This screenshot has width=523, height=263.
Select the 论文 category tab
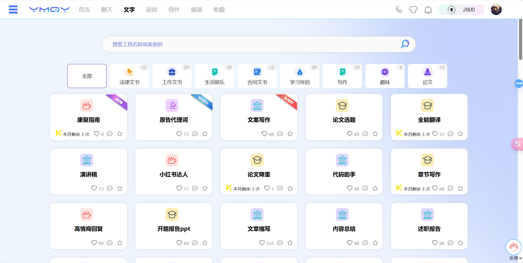pos(428,76)
